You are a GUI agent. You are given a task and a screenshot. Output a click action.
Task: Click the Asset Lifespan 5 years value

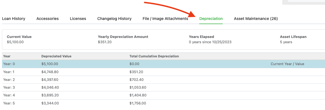[x=286, y=42]
